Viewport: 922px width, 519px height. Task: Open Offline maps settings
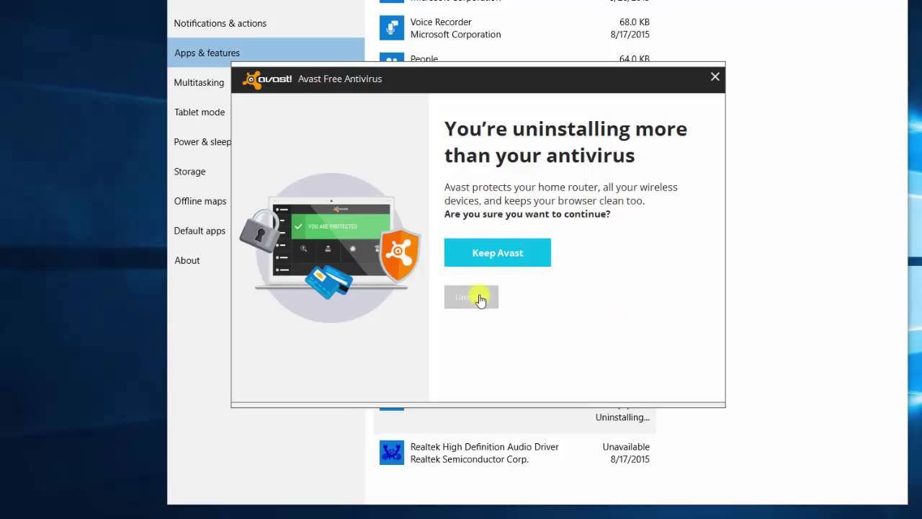(200, 200)
